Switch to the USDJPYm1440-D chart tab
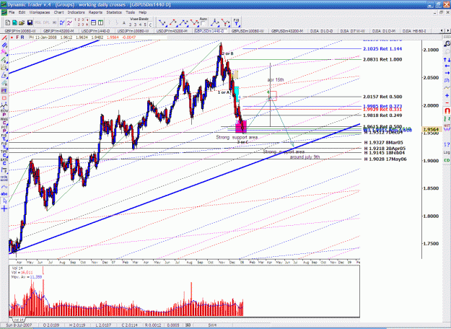 pos(95,31)
